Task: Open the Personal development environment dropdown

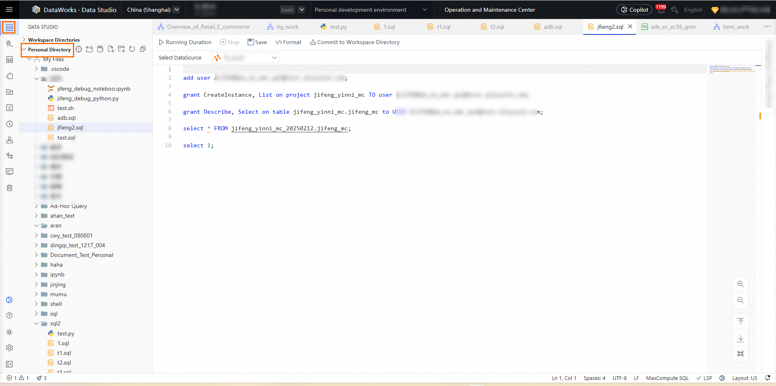Action: click(371, 10)
